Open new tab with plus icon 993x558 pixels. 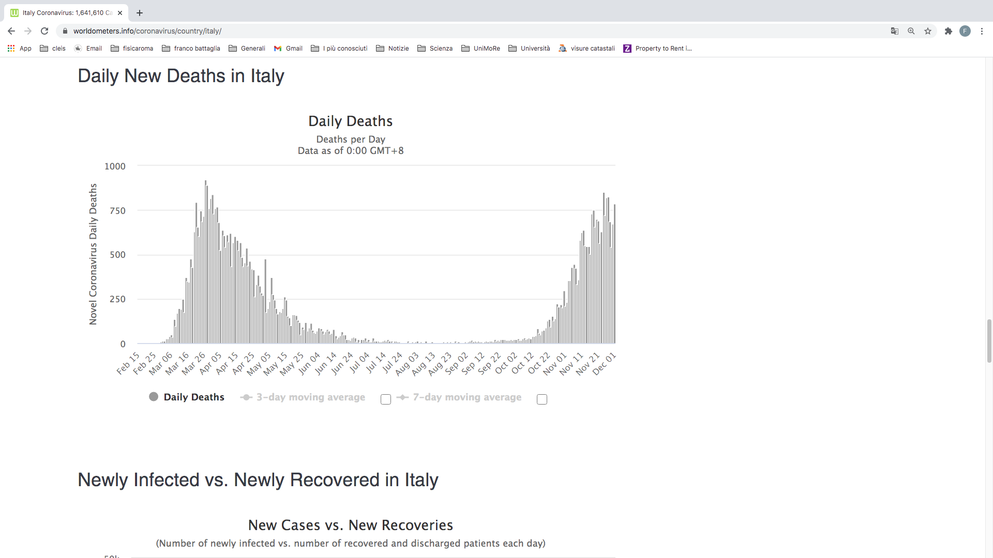point(140,13)
